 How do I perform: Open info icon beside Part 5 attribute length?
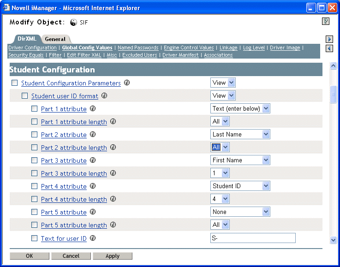pos(113,225)
